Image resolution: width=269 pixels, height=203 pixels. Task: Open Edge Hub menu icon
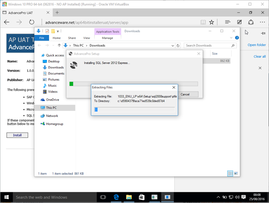click(x=227, y=22)
